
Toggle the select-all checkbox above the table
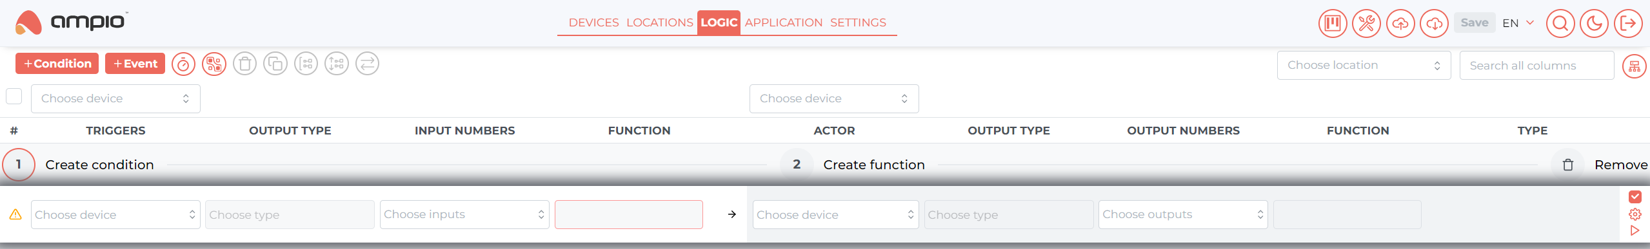[14, 96]
